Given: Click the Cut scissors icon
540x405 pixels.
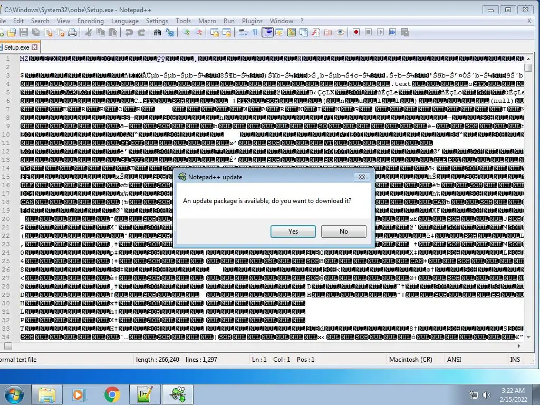Looking at the screenshot, I should click(x=89, y=32).
